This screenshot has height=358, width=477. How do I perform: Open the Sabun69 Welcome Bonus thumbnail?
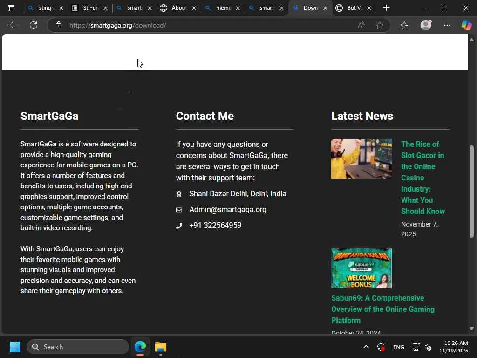[x=361, y=268]
